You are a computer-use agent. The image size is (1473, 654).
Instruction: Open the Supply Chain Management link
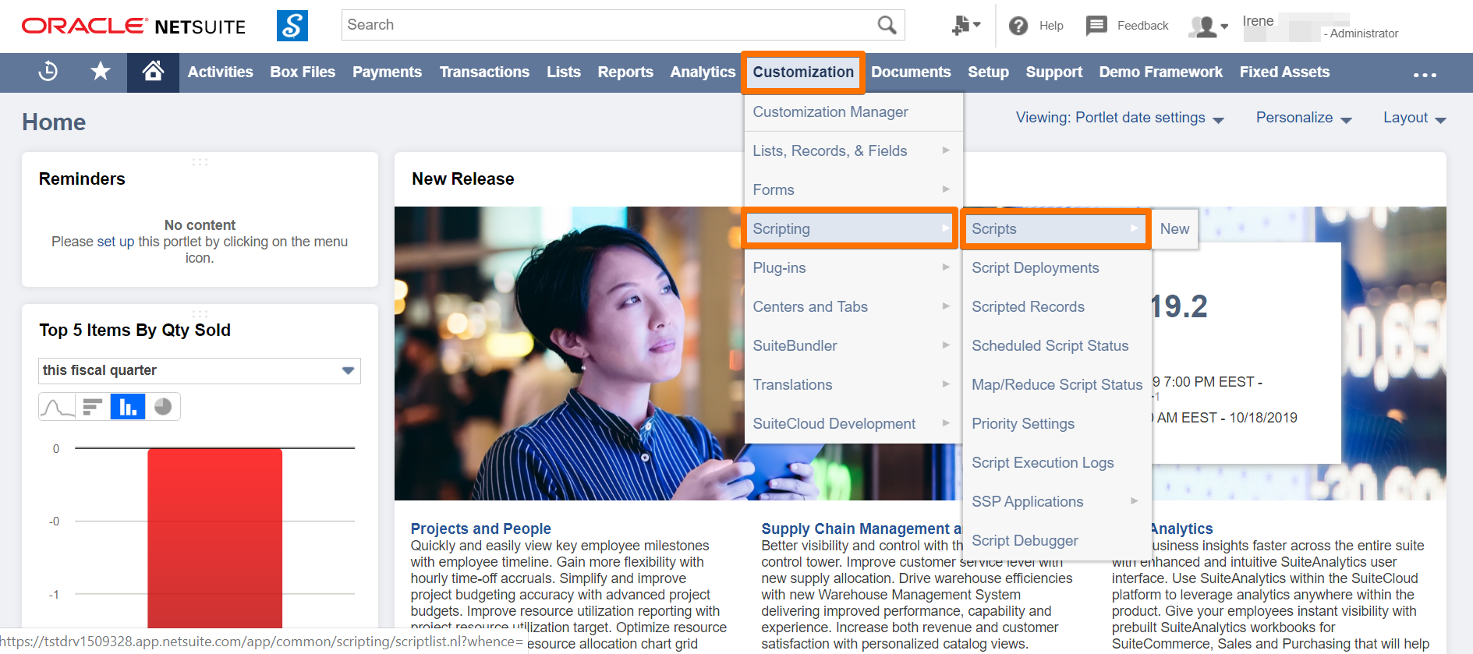click(861, 529)
